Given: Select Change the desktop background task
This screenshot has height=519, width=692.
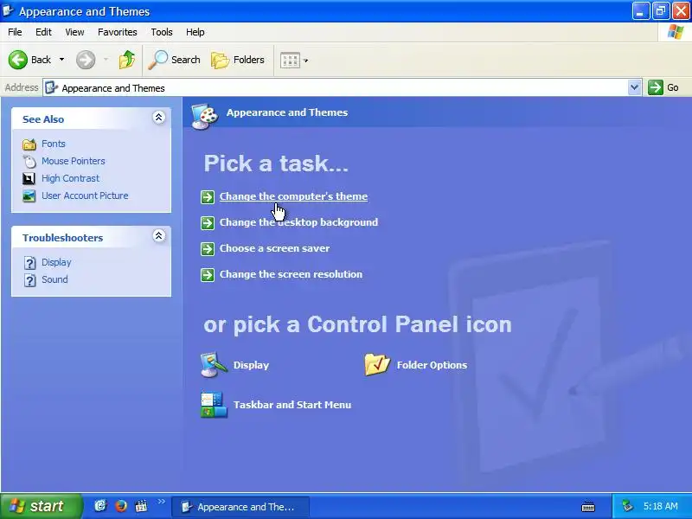Looking at the screenshot, I should point(298,222).
